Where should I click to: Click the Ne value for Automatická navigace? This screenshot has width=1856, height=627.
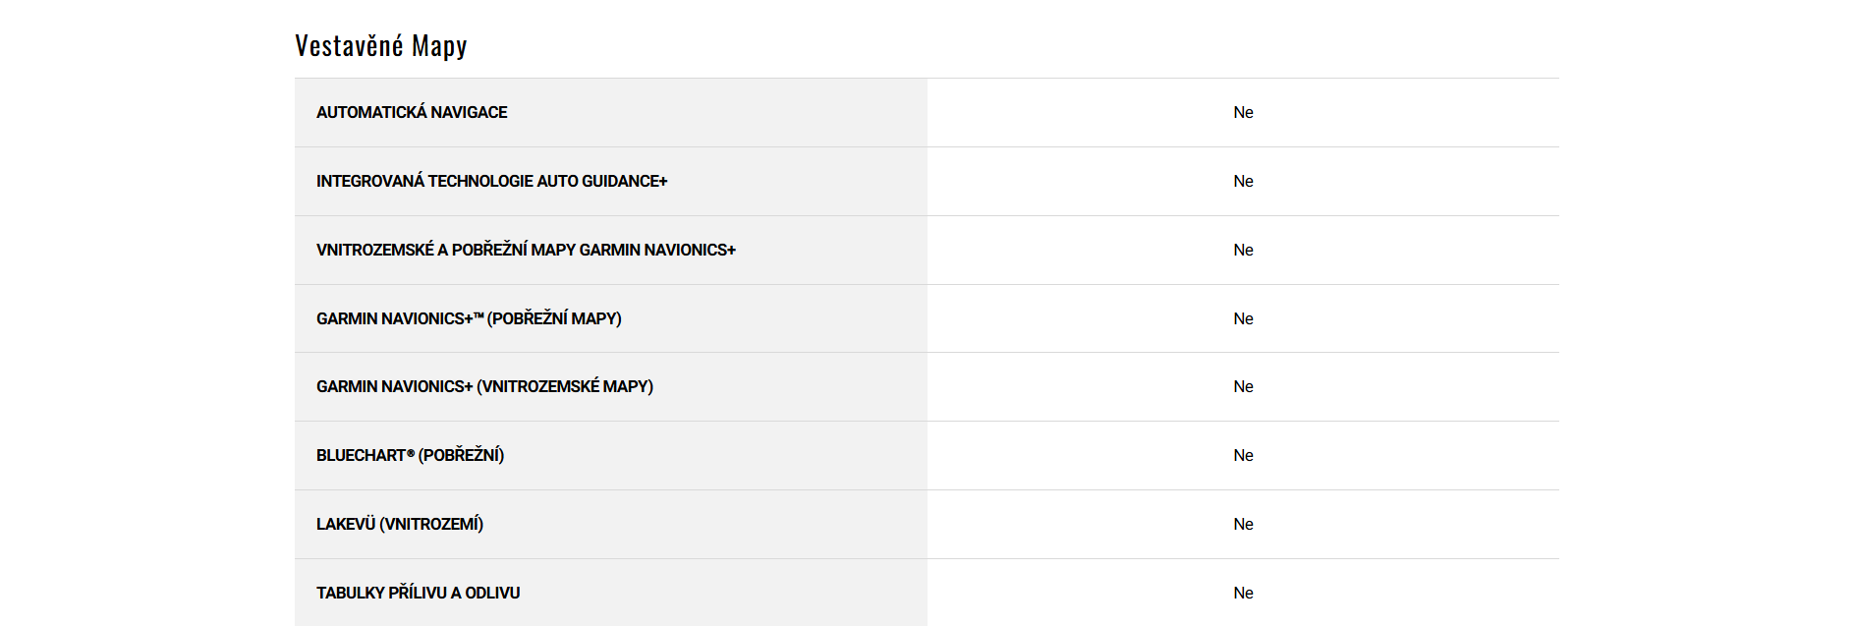pyautogui.click(x=1243, y=113)
